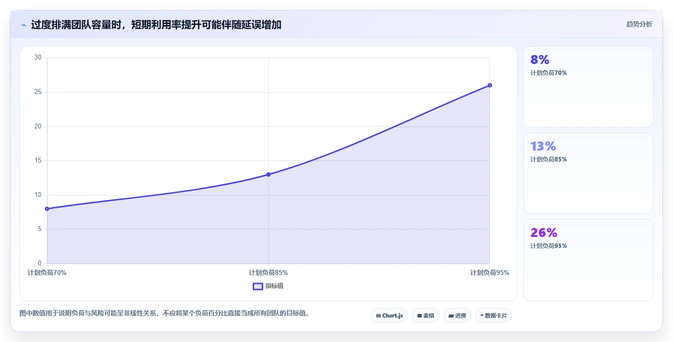The image size is (673, 342).
Task: Click the y-axis value 15
Action: coord(38,160)
